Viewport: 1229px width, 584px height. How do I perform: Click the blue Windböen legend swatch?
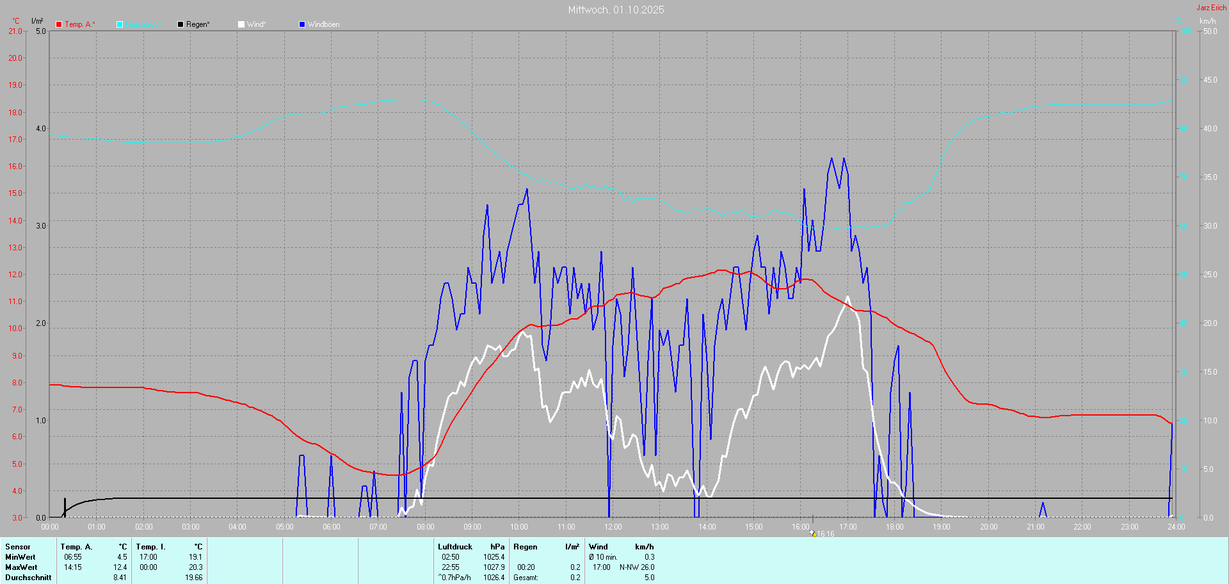click(x=302, y=24)
